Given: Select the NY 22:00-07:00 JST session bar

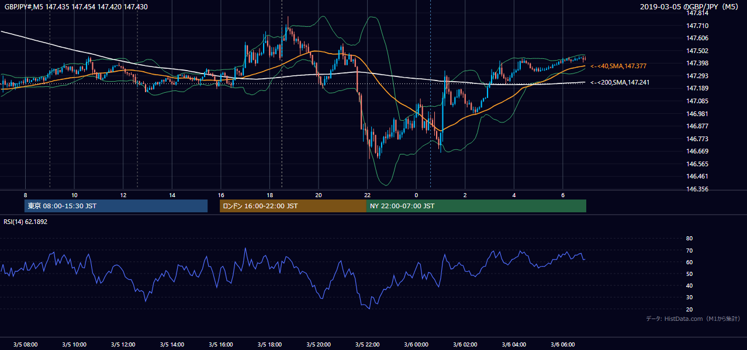Looking at the screenshot, I should (x=476, y=206).
